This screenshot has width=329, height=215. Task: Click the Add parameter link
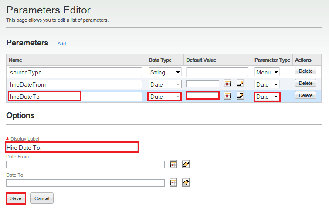61,44
